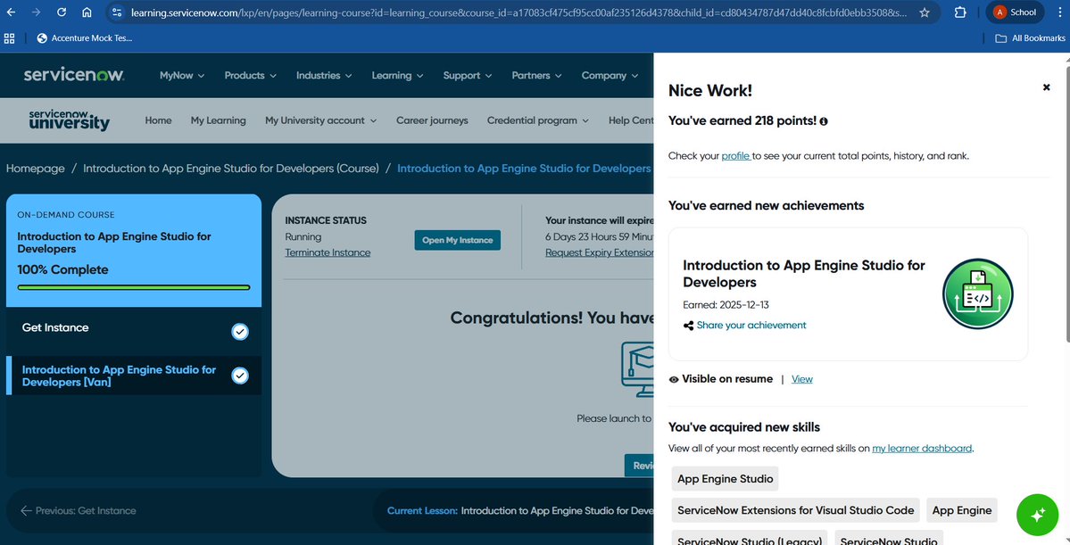
Task: Reload the page with the refresh icon
Action: click(62, 12)
